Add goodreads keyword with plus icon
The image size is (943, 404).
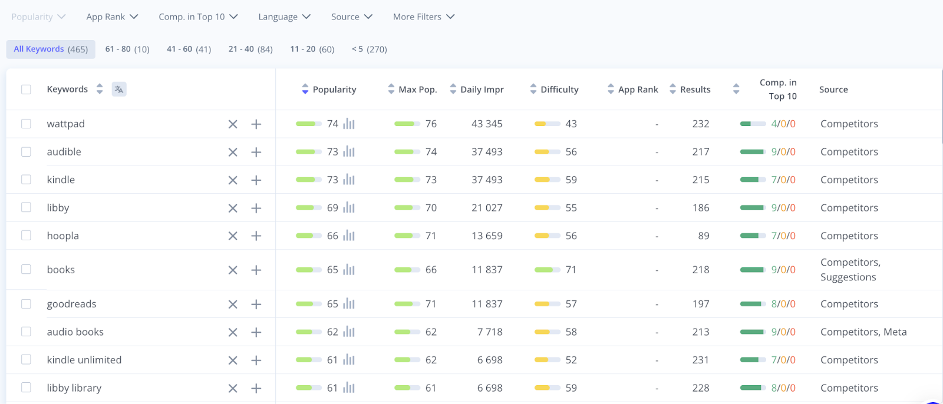click(x=256, y=304)
